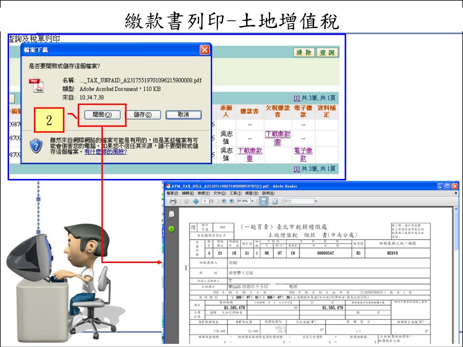The width and height of the screenshot is (463, 347).
Task: Click the 開啟(O) button
Action: click(102, 114)
